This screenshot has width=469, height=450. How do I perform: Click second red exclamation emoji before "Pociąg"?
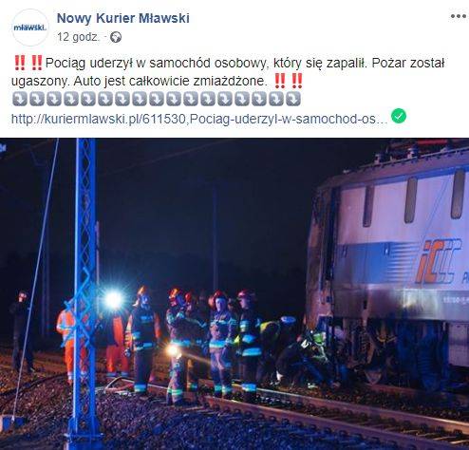37,63
